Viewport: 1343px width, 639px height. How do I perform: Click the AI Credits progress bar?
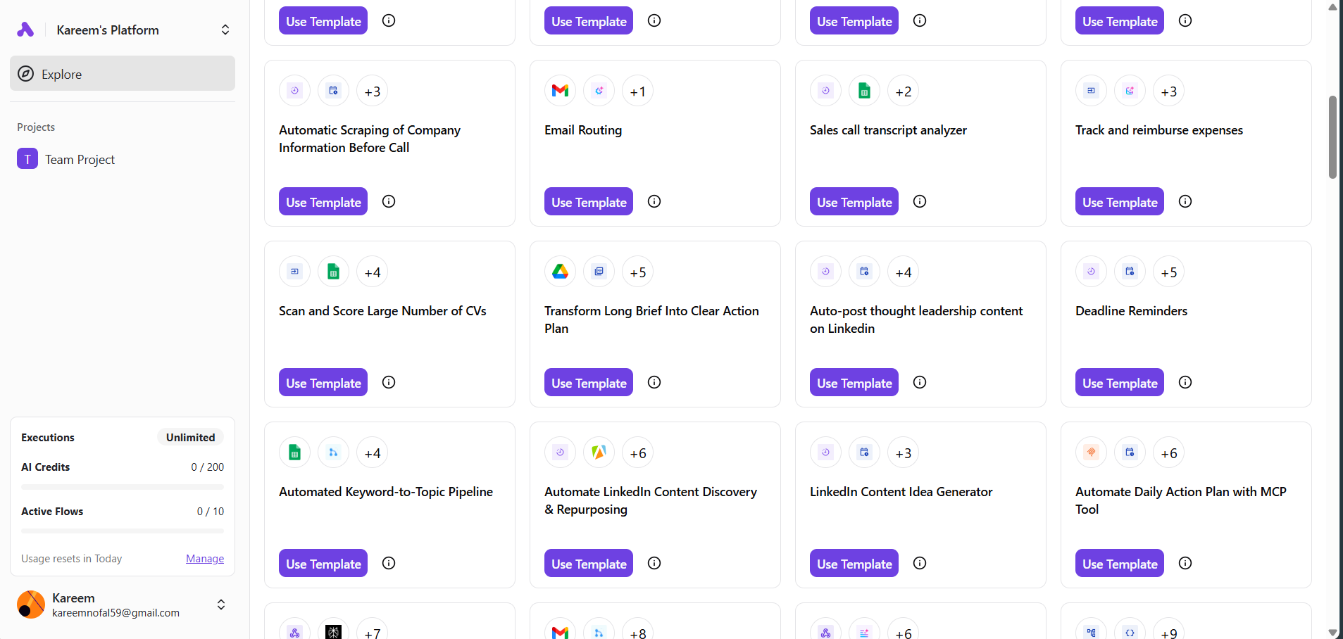click(x=123, y=487)
